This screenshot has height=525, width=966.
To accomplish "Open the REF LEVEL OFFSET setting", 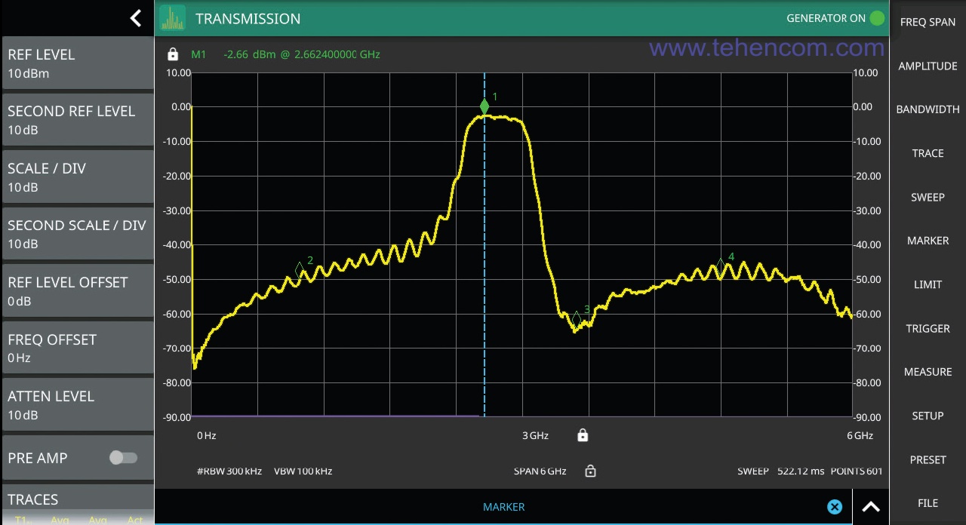I will tap(78, 290).
